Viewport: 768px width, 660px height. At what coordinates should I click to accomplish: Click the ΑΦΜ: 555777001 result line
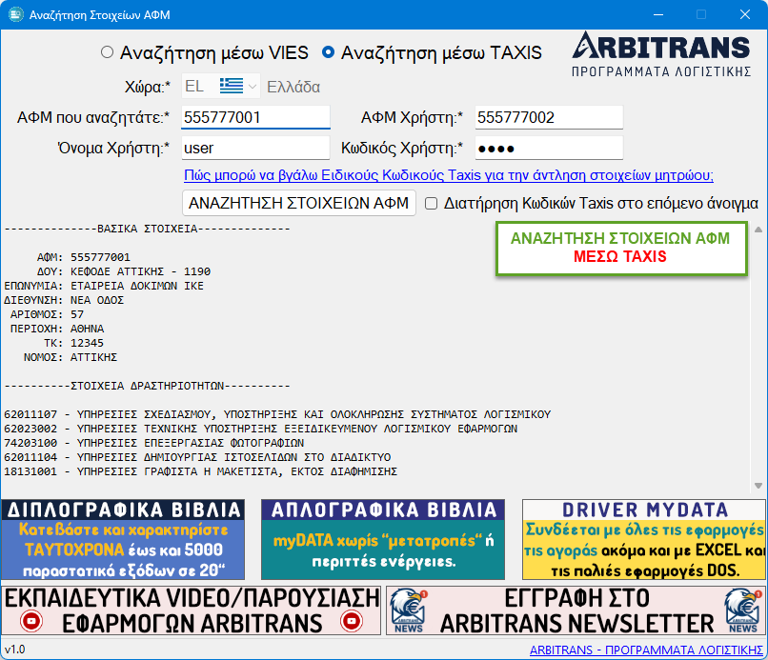click(x=84, y=257)
